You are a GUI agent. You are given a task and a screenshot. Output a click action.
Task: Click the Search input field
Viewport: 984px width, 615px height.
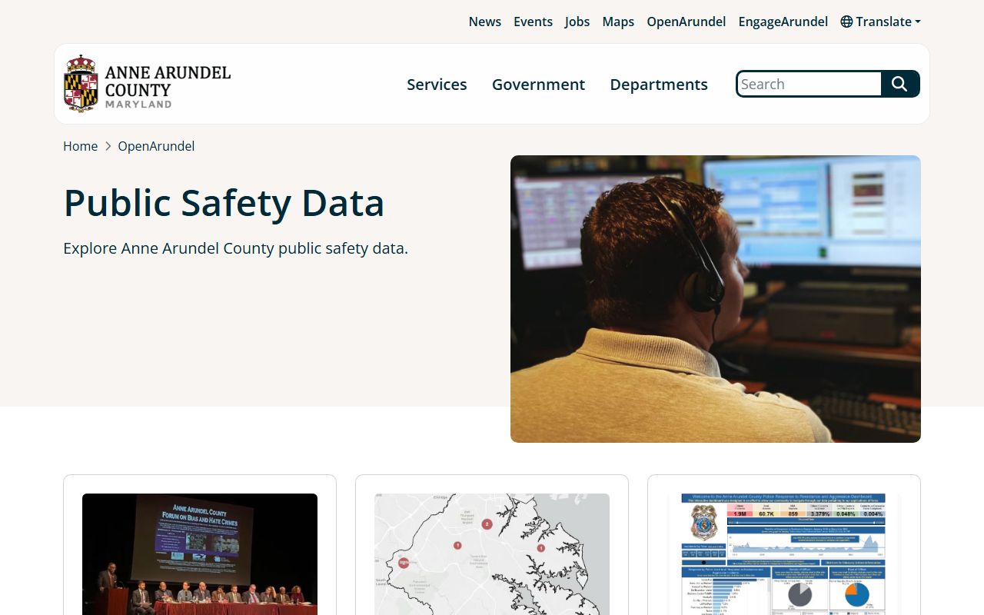pyautogui.click(x=809, y=84)
